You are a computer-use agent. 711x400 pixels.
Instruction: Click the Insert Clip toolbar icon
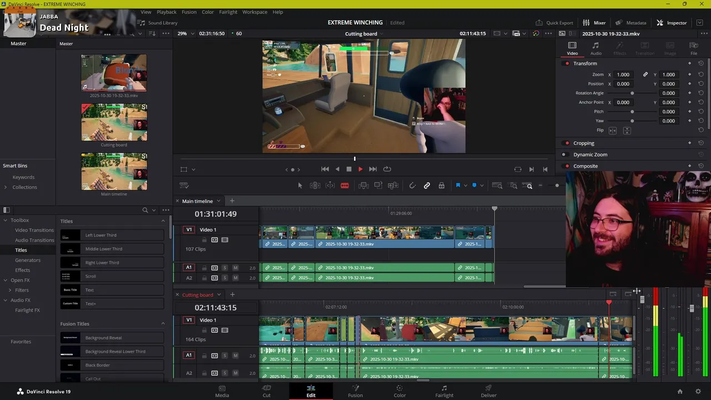pos(364,186)
